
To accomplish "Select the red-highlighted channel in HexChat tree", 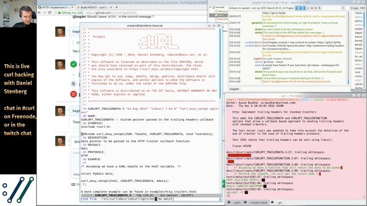I will coord(221,19).
